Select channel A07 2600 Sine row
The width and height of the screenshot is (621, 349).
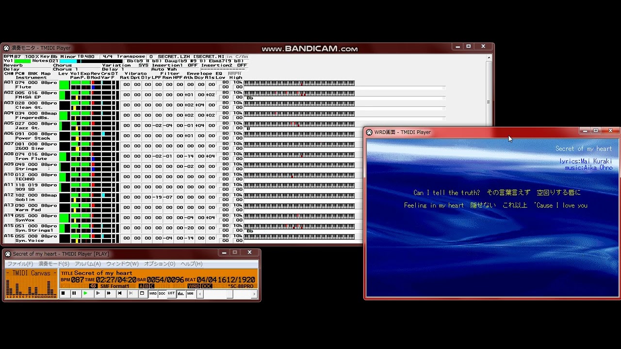(179, 146)
